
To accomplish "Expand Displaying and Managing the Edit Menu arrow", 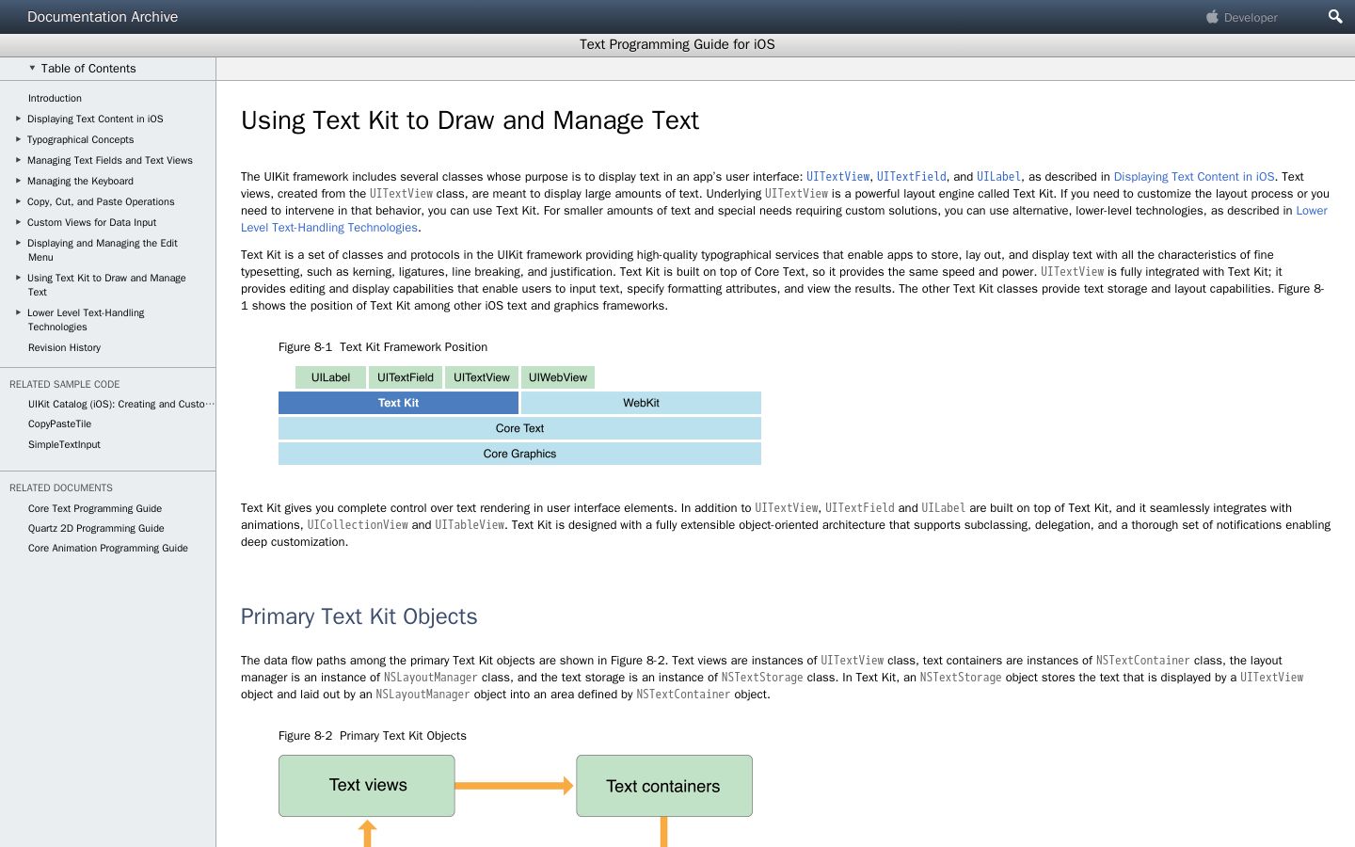I will pos(18,243).
